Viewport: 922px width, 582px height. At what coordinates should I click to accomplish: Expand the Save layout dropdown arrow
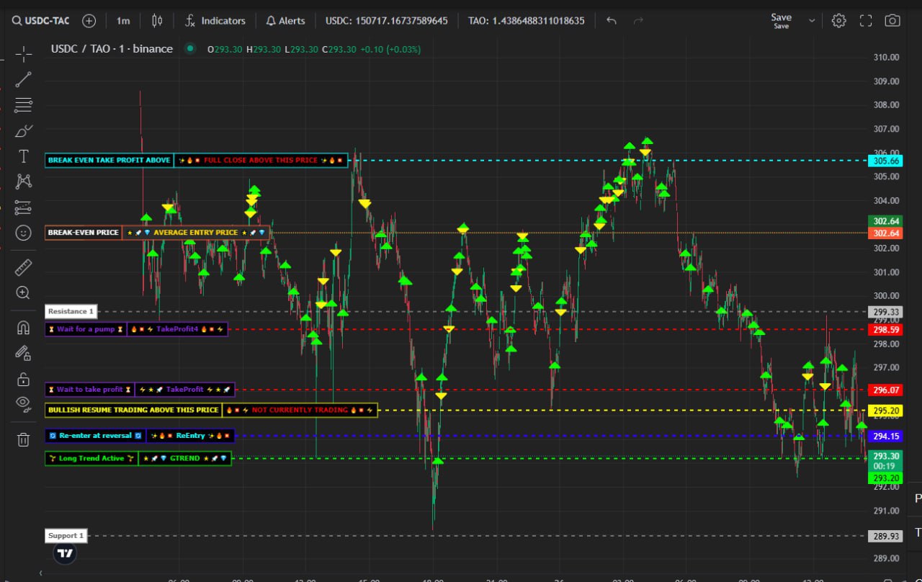click(x=812, y=21)
